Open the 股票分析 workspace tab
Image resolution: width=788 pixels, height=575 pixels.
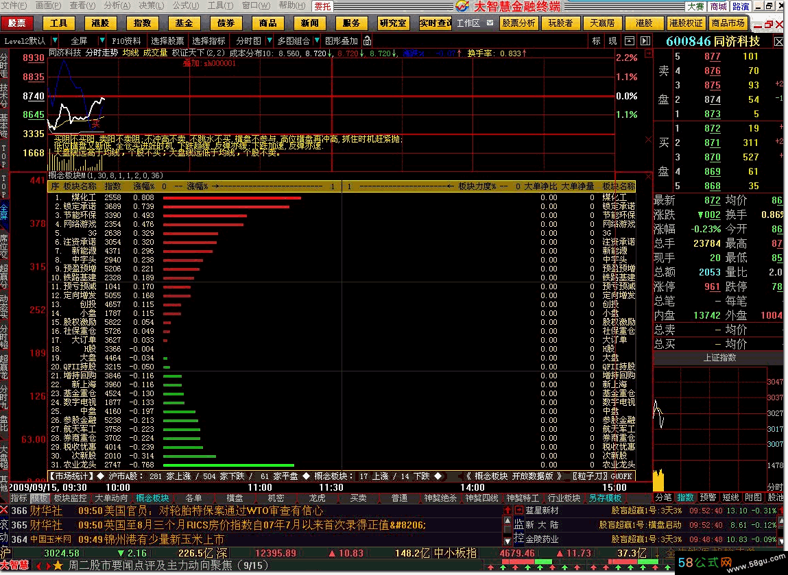pos(518,23)
